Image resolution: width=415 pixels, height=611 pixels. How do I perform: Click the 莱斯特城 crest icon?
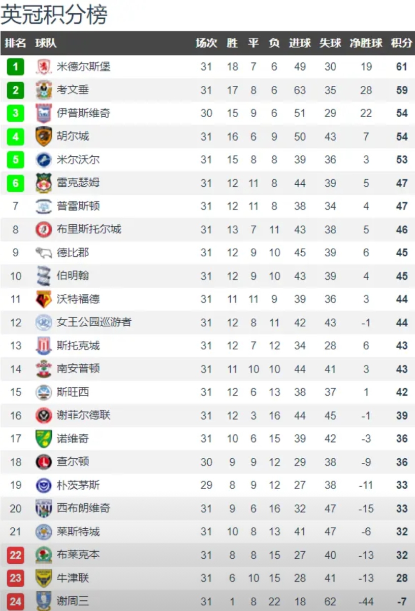[x=44, y=531]
